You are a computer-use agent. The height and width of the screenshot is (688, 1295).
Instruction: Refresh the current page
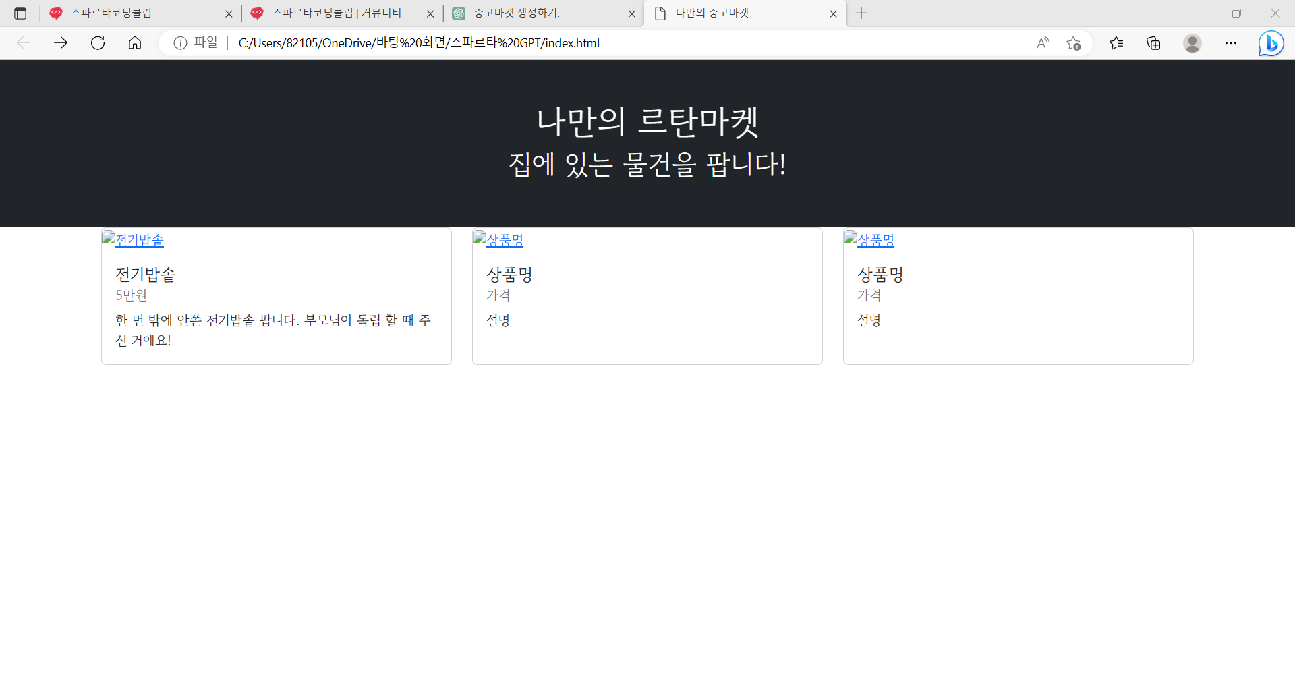click(98, 42)
